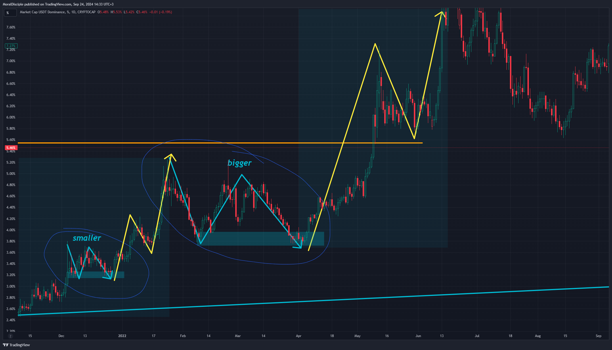
Task: Click the Mar label on time axis
Action: coord(238,336)
